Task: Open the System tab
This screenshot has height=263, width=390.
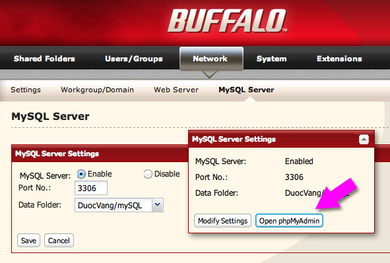Action: 271,59
